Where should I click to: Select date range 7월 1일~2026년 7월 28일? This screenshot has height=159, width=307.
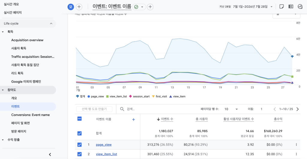(x=250, y=7)
